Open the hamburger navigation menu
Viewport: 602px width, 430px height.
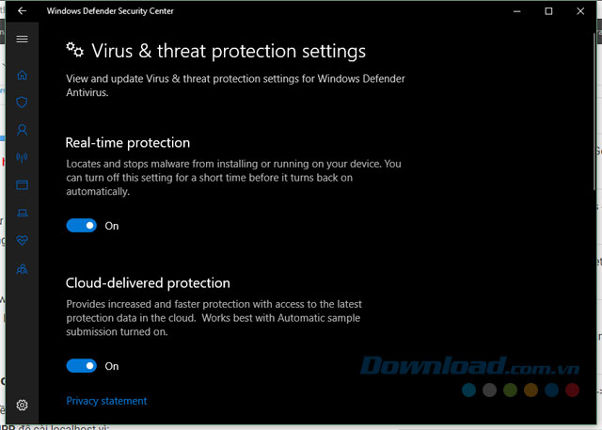[x=23, y=40]
